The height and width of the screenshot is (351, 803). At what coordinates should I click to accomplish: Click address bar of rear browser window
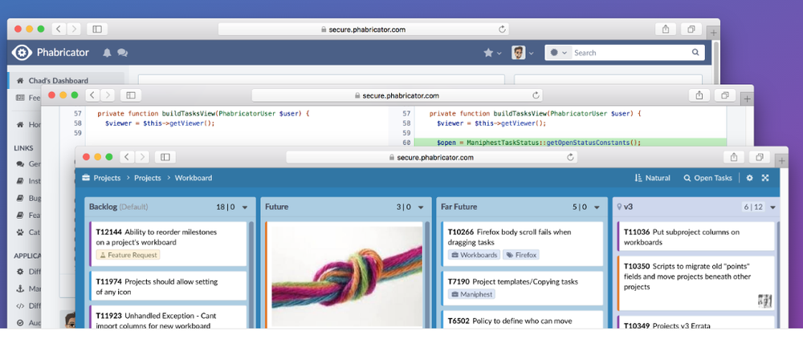pos(364,29)
